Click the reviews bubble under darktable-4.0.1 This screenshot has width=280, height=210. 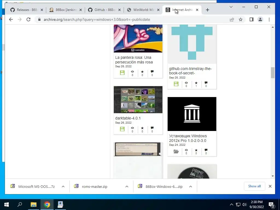[152, 128]
